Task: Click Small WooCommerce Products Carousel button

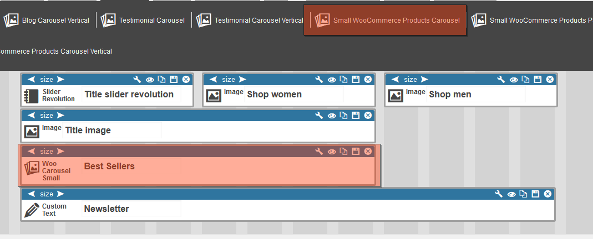Action: coord(386,20)
